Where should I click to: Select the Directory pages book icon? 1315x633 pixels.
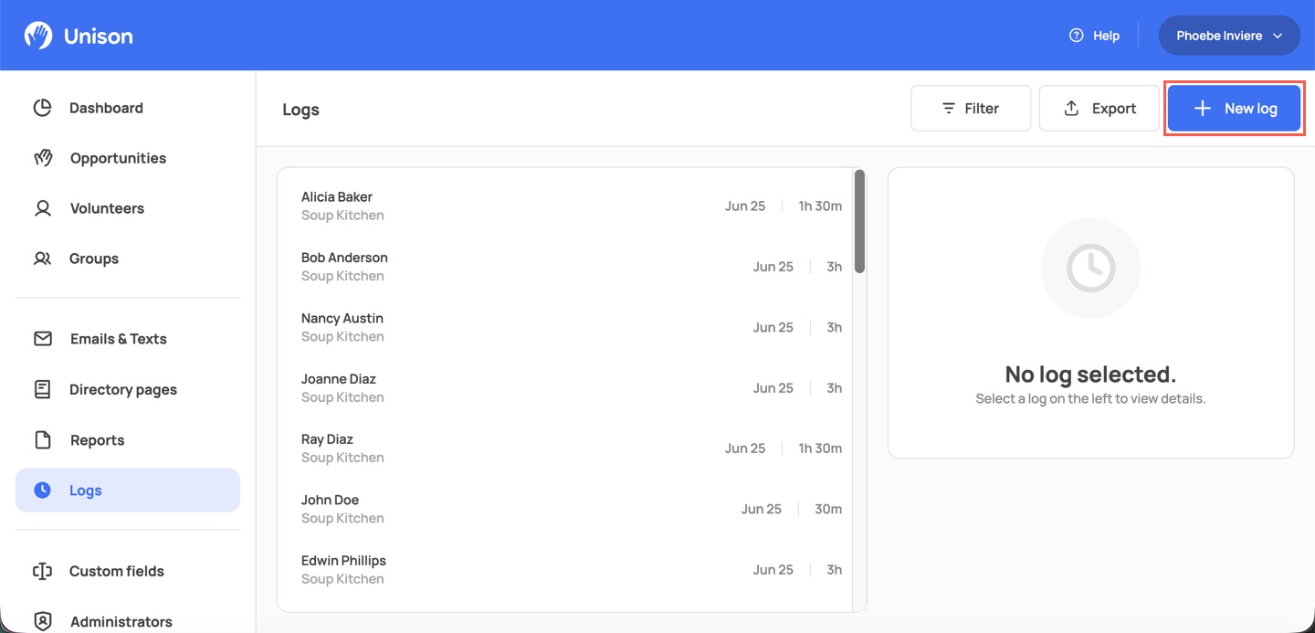[42, 389]
